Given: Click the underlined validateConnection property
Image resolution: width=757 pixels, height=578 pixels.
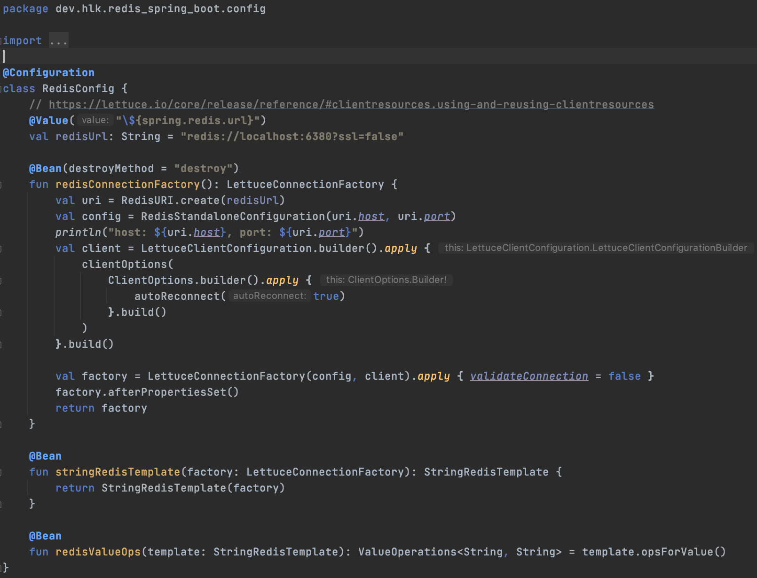Looking at the screenshot, I should 528,375.
